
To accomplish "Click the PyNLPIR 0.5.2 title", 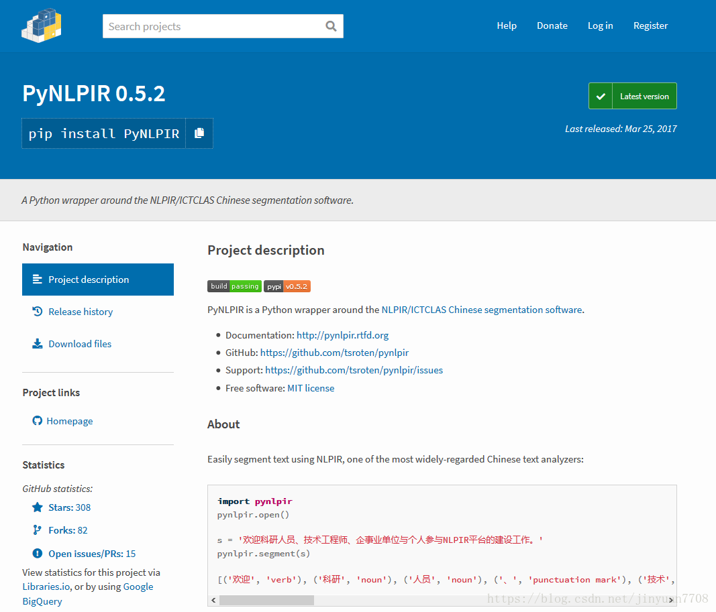I will [93, 93].
